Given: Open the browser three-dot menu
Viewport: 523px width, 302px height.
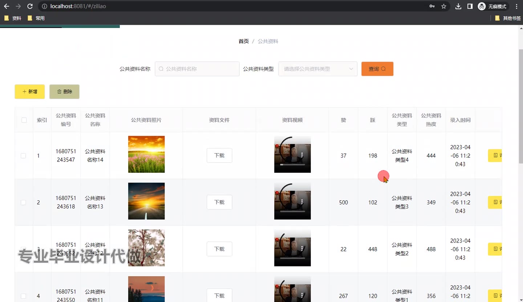Looking at the screenshot, I should pos(516,6).
